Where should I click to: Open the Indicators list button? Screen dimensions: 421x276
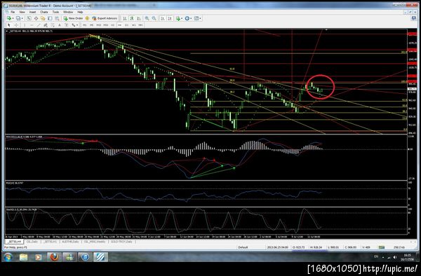point(178,18)
